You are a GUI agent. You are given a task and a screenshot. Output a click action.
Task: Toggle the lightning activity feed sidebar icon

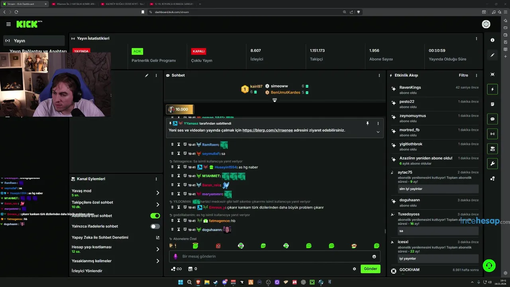click(x=492, y=89)
